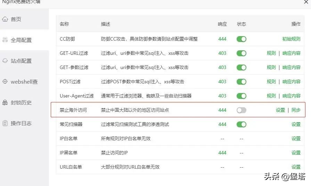311x186 pixels.
Task: Click the clipboard icon beside 操作日志
Action: (x=5, y=123)
